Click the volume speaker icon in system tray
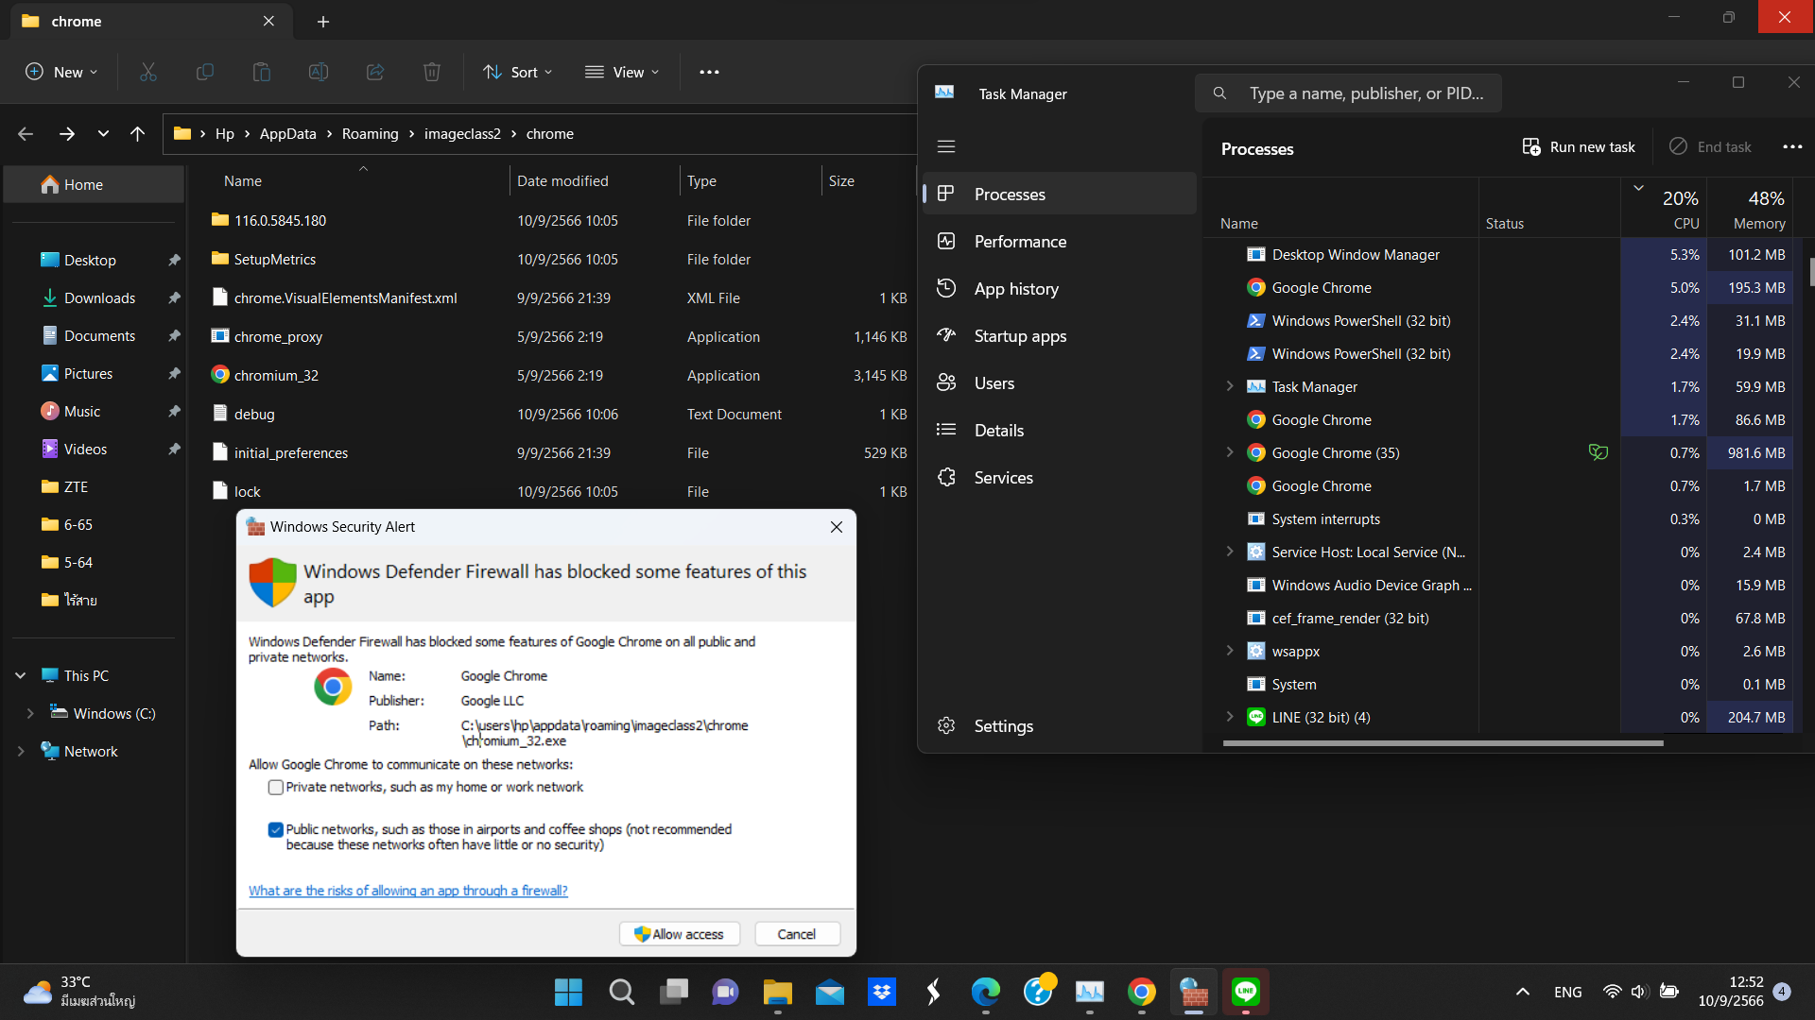 pyautogui.click(x=1639, y=992)
